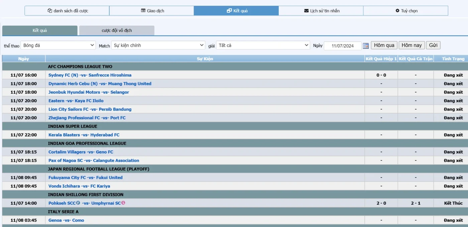Click the Ngày date input showing 11/07/2024
The width and height of the screenshot is (468, 227).
(x=342, y=46)
